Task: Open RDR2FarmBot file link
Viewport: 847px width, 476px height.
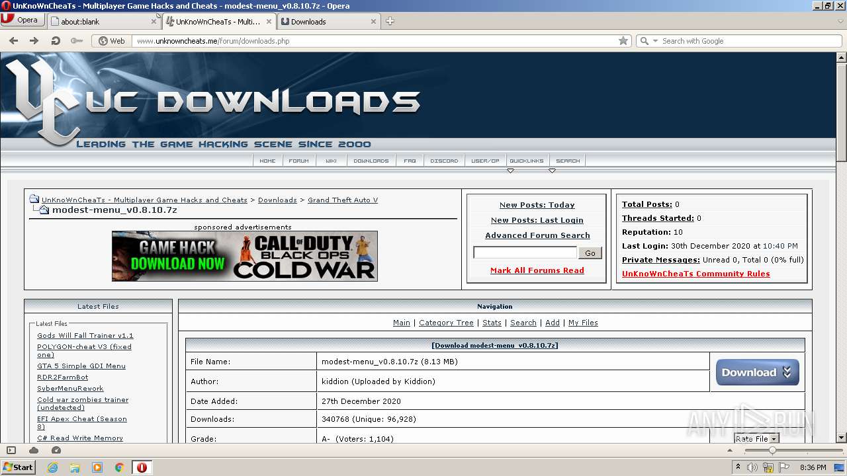Action: [x=63, y=377]
